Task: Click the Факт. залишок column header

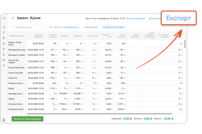Action: (x=135, y=36)
